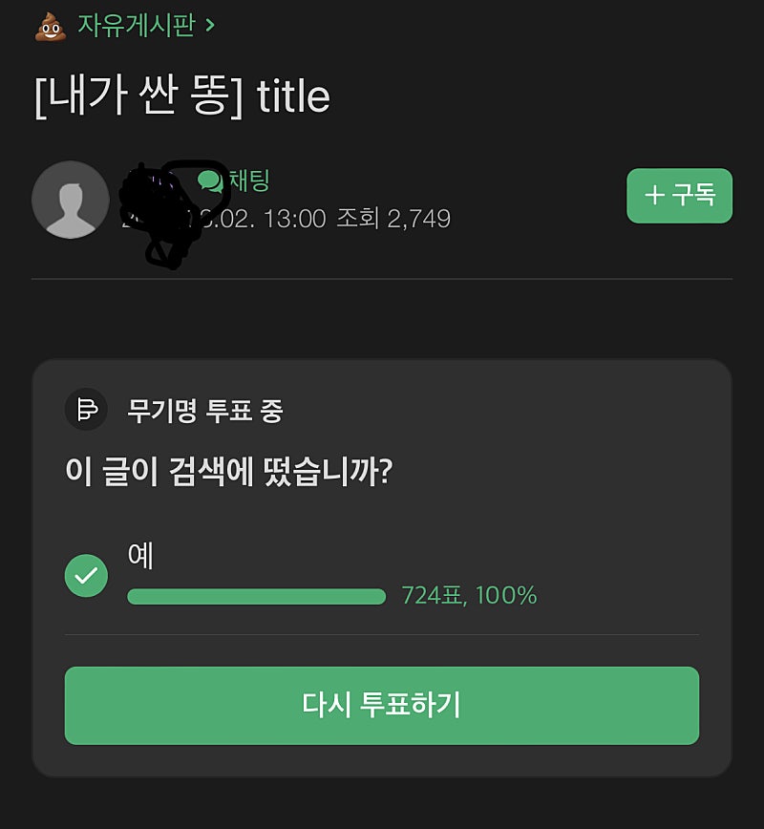Image resolution: width=764 pixels, height=829 pixels.
Task: Click the green chat bubble icon
Action: (x=209, y=181)
